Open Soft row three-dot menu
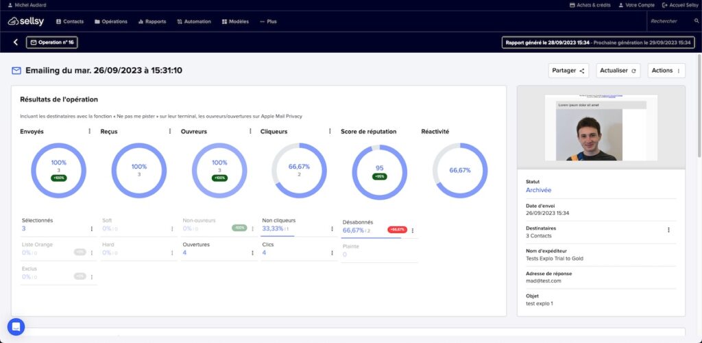The width and height of the screenshot is (702, 343). [172, 229]
